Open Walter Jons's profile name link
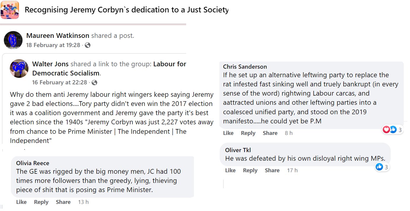The width and height of the screenshot is (410, 211). tap(50, 64)
